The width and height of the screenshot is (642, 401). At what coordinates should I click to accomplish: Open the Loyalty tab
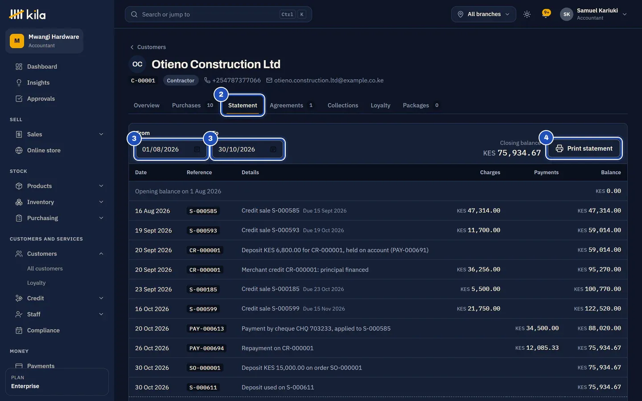click(x=380, y=105)
